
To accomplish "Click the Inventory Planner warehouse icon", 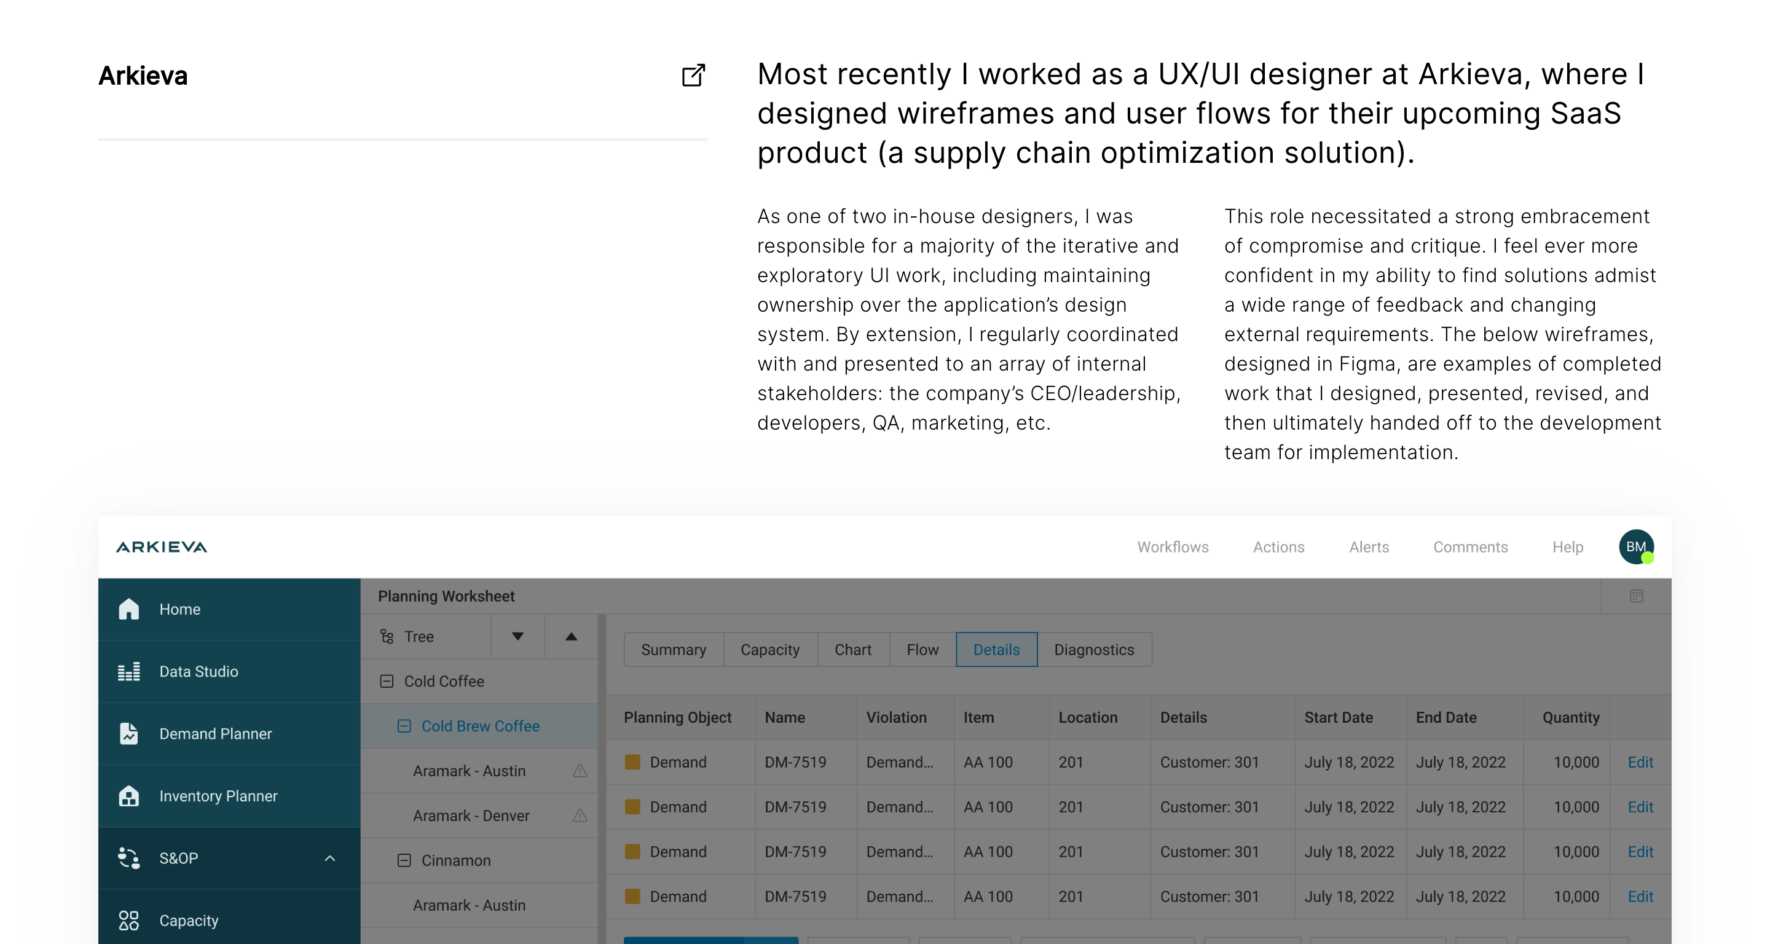I will click(128, 796).
